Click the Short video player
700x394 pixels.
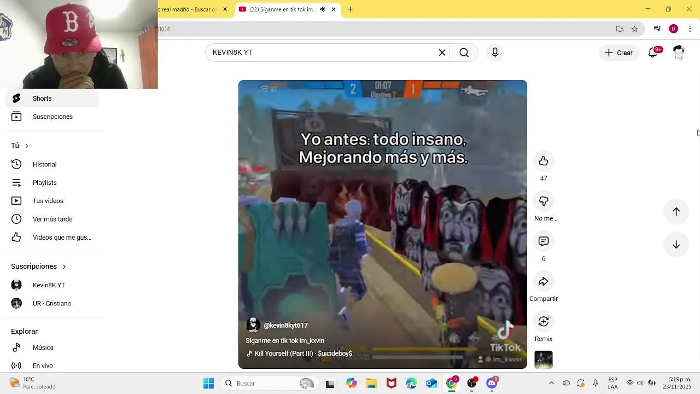click(x=383, y=224)
